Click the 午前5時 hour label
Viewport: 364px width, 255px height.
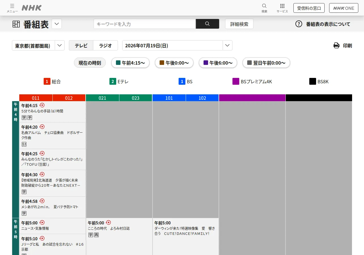tap(16, 229)
